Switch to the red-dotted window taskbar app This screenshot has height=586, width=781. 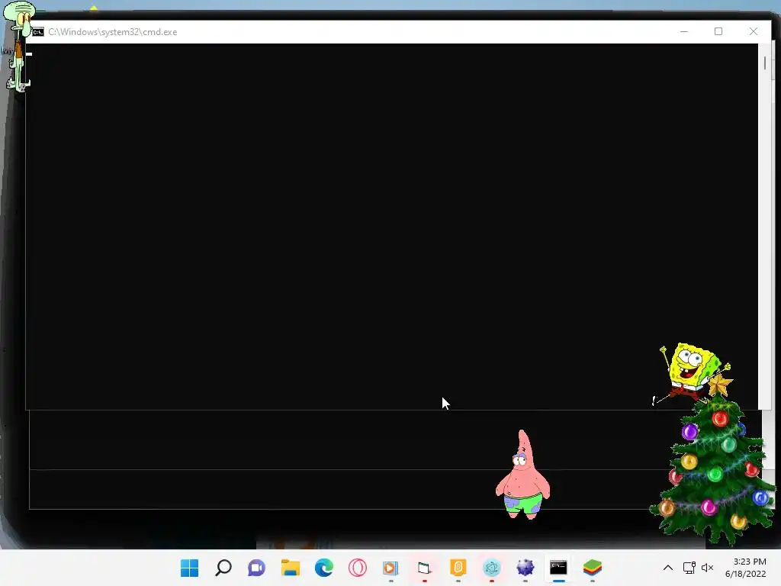click(x=424, y=568)
